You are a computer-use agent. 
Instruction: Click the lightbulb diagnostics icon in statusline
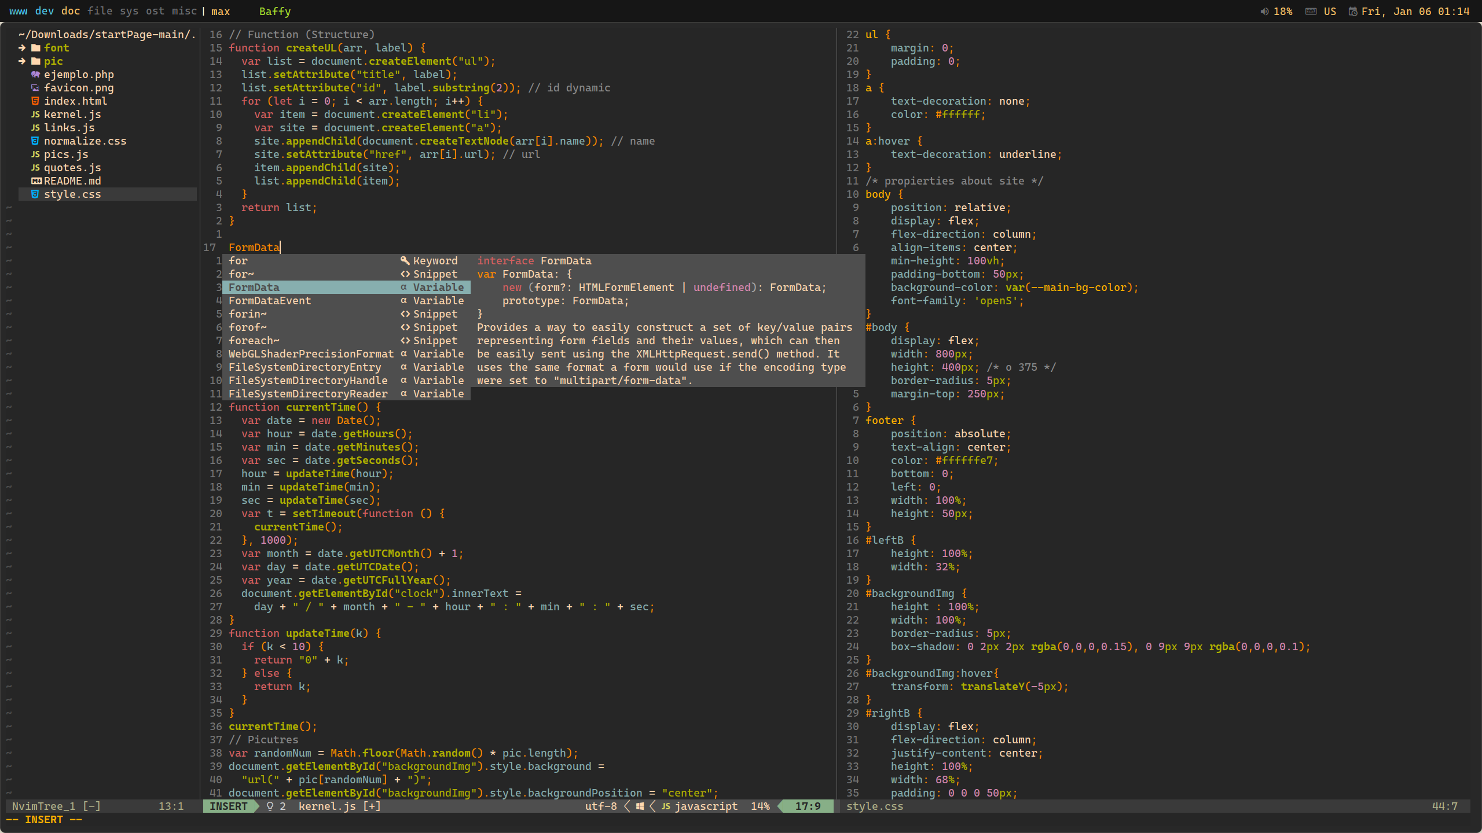[270, 806]
